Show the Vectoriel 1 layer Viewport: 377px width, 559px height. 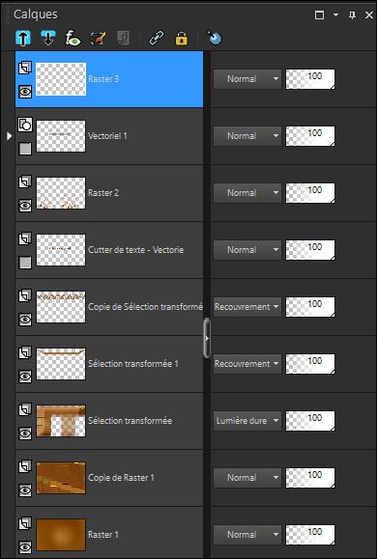click(x=25, y=149)
